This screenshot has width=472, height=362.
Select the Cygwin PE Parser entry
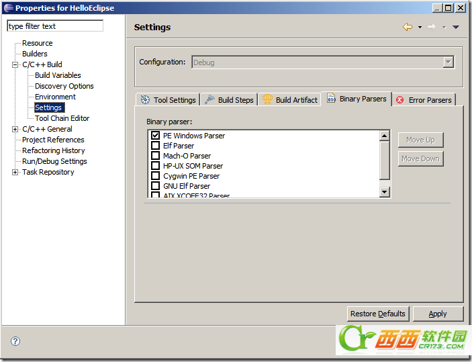coord(191,176)
